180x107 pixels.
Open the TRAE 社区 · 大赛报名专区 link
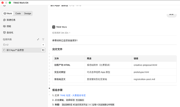[73, 95]
